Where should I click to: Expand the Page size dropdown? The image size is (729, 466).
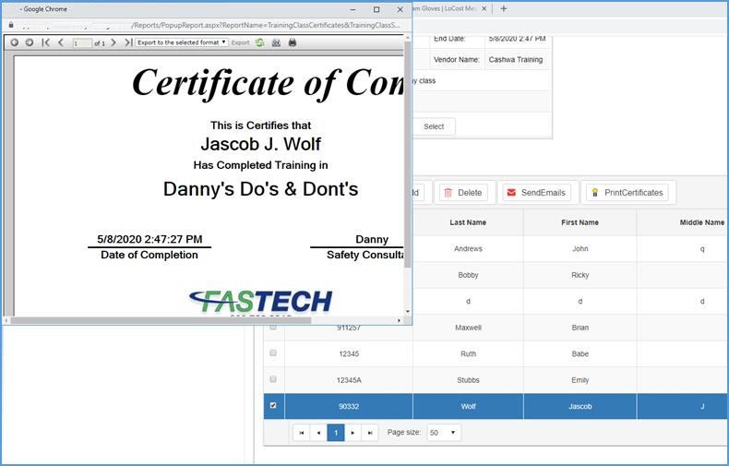pyautogui.click(x=444, y=432)
